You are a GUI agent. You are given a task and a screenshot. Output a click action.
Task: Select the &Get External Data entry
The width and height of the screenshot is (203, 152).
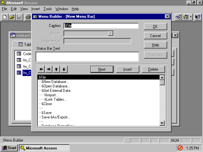pos(99,91)
